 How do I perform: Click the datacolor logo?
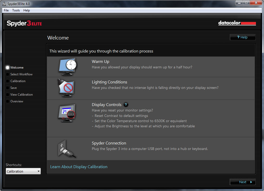[237, 23]
